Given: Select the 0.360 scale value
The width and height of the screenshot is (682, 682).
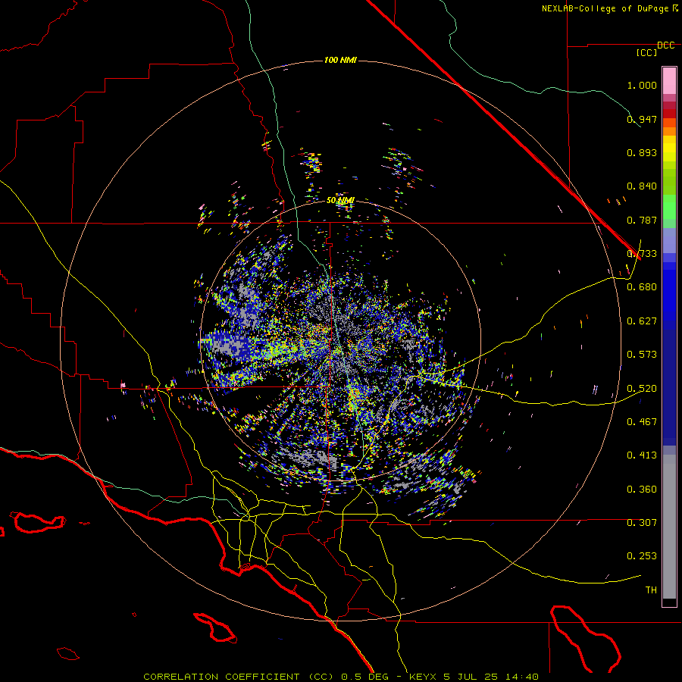Looking at the screenshot, I should (642, 490).
